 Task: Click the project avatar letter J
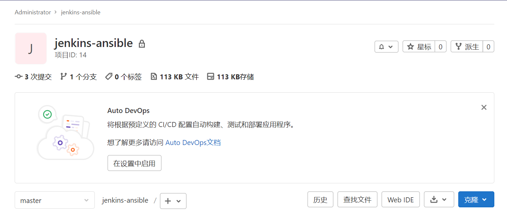pyautogui.click(x=30, y=48)
